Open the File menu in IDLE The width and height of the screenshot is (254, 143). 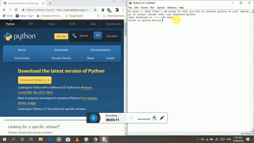coord(130,8)
